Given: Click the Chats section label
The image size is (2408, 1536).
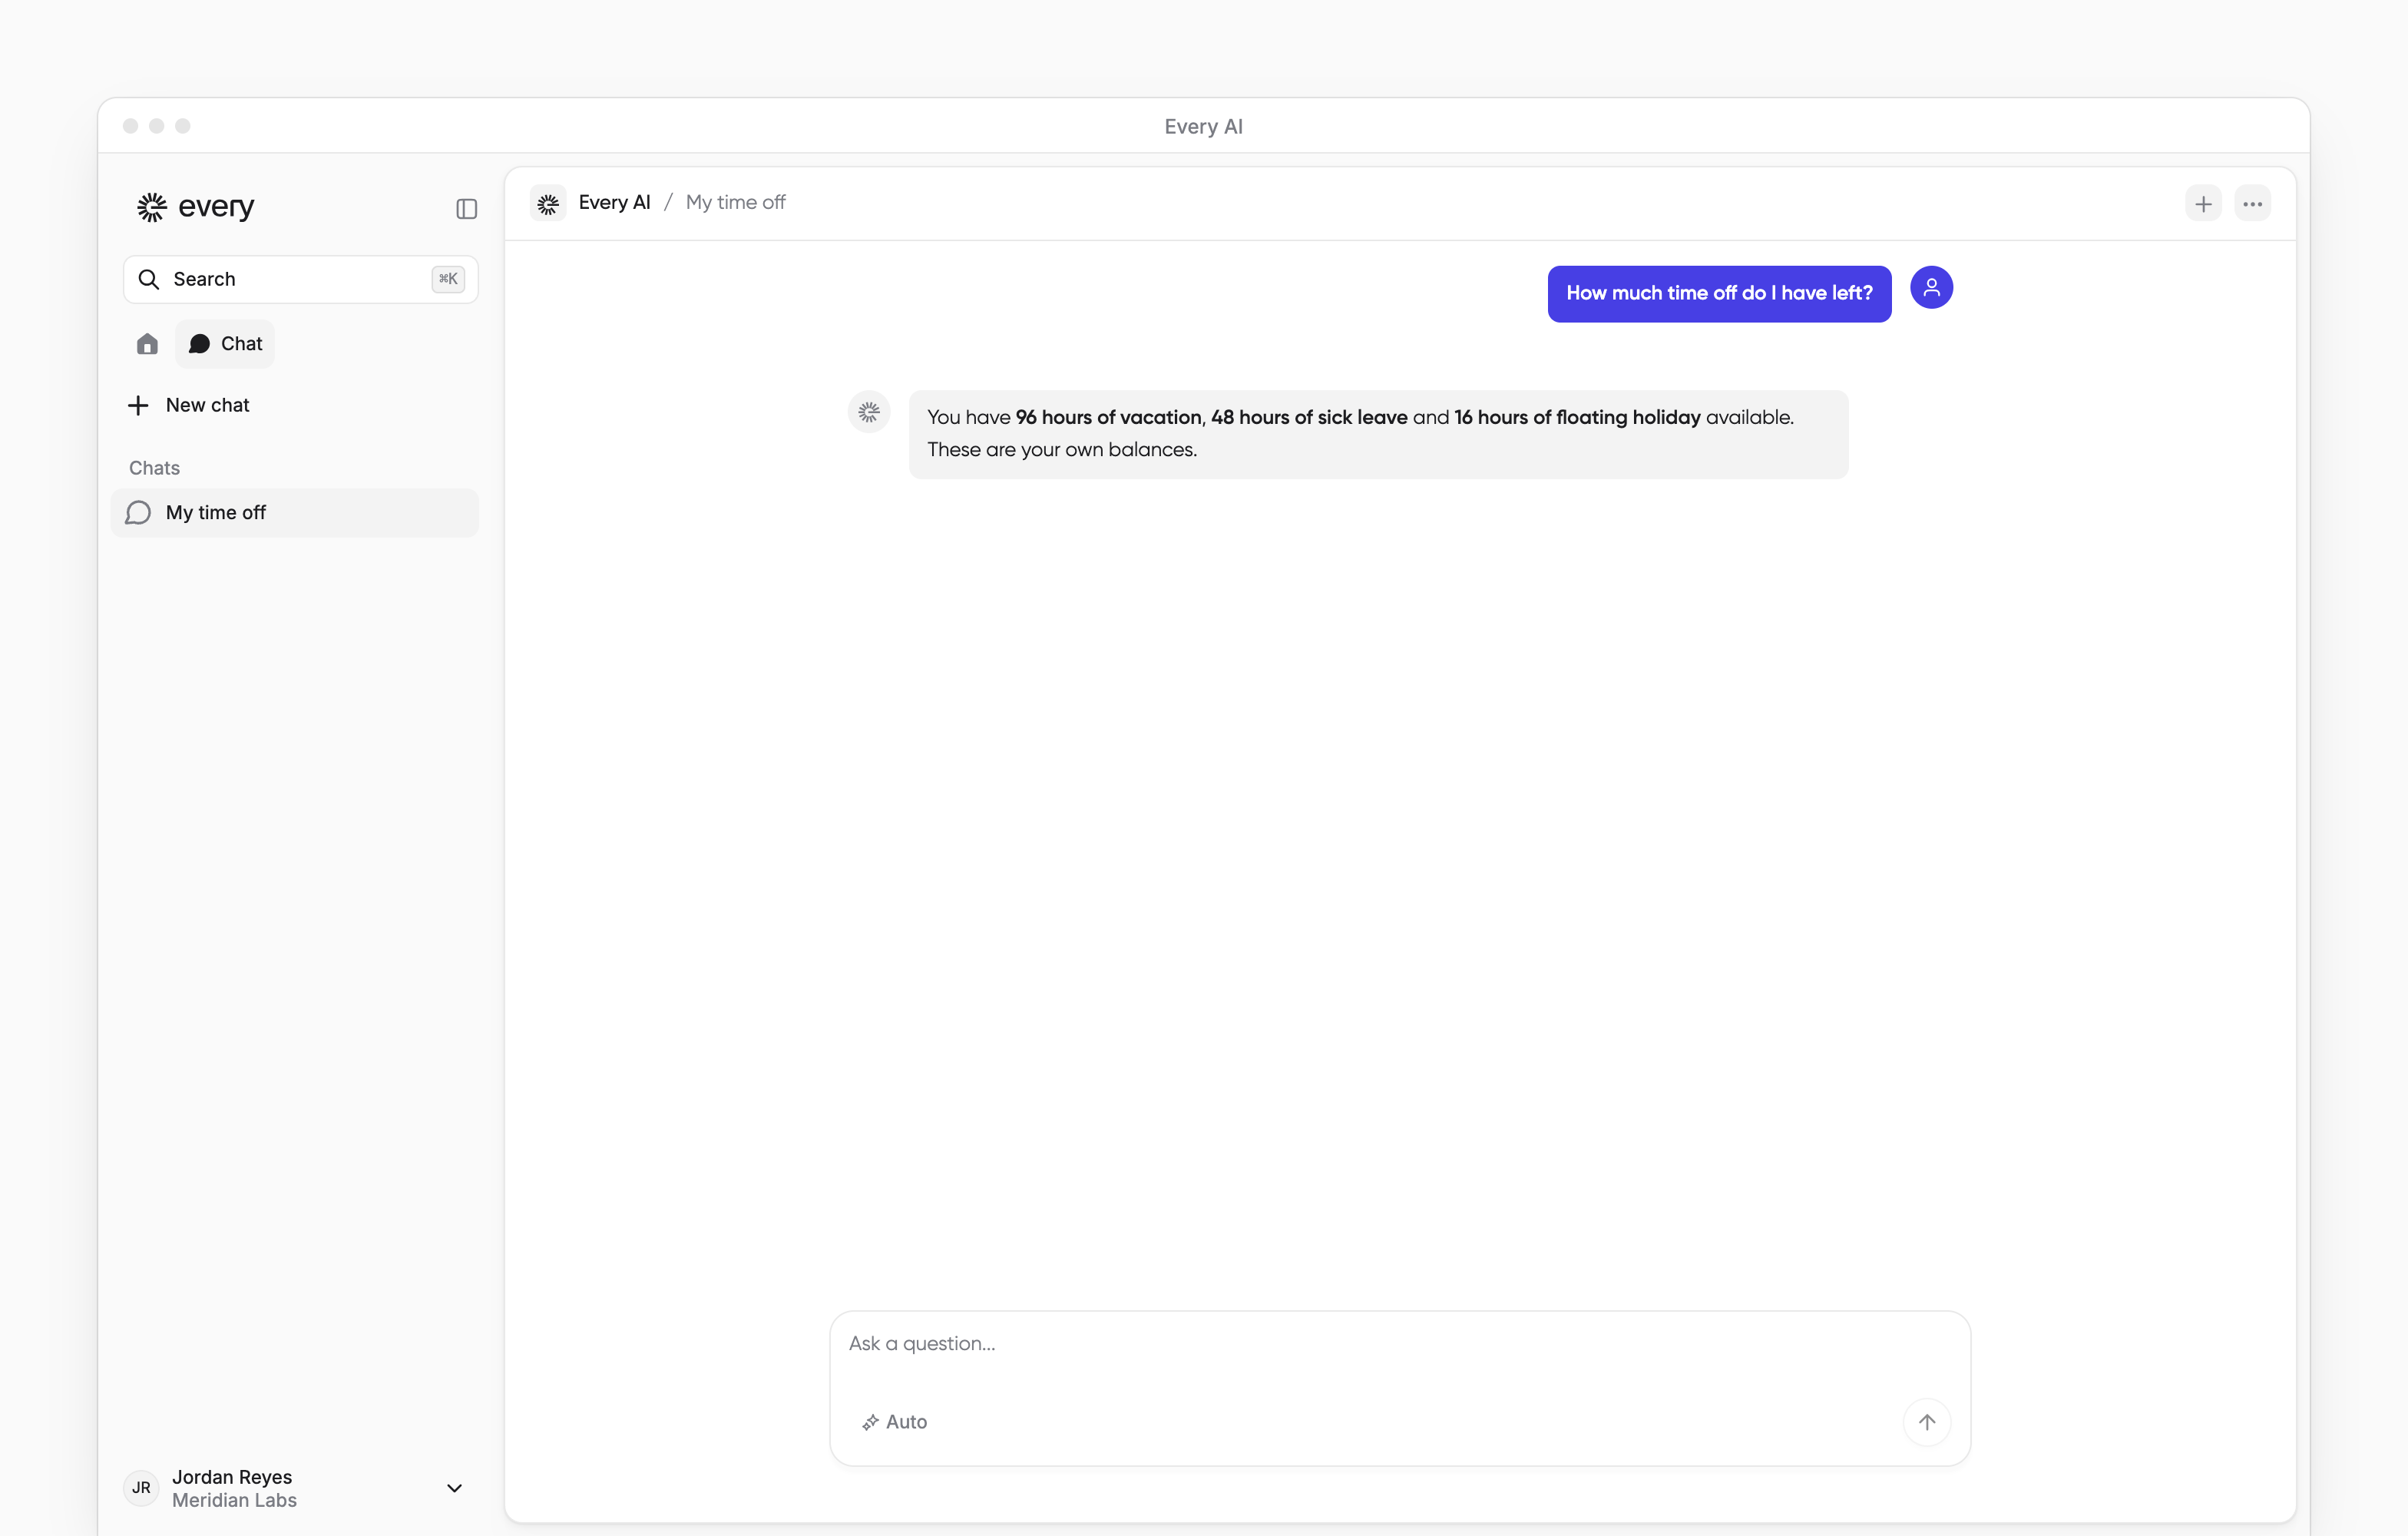Looking at the screenshot, I should tap(155, 468).
